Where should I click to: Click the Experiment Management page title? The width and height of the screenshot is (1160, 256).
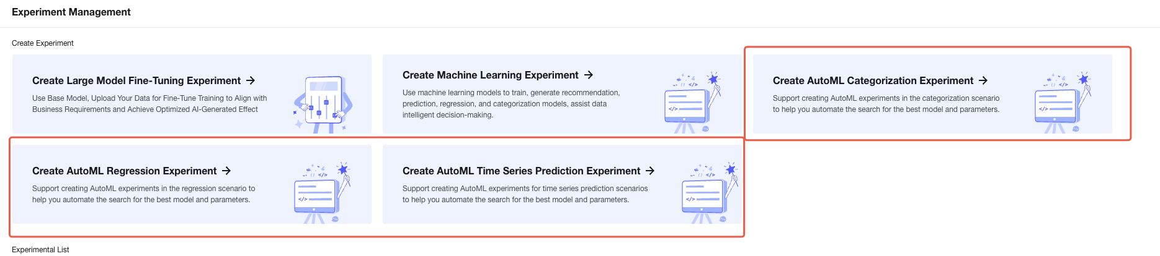(x=71, y=12)
